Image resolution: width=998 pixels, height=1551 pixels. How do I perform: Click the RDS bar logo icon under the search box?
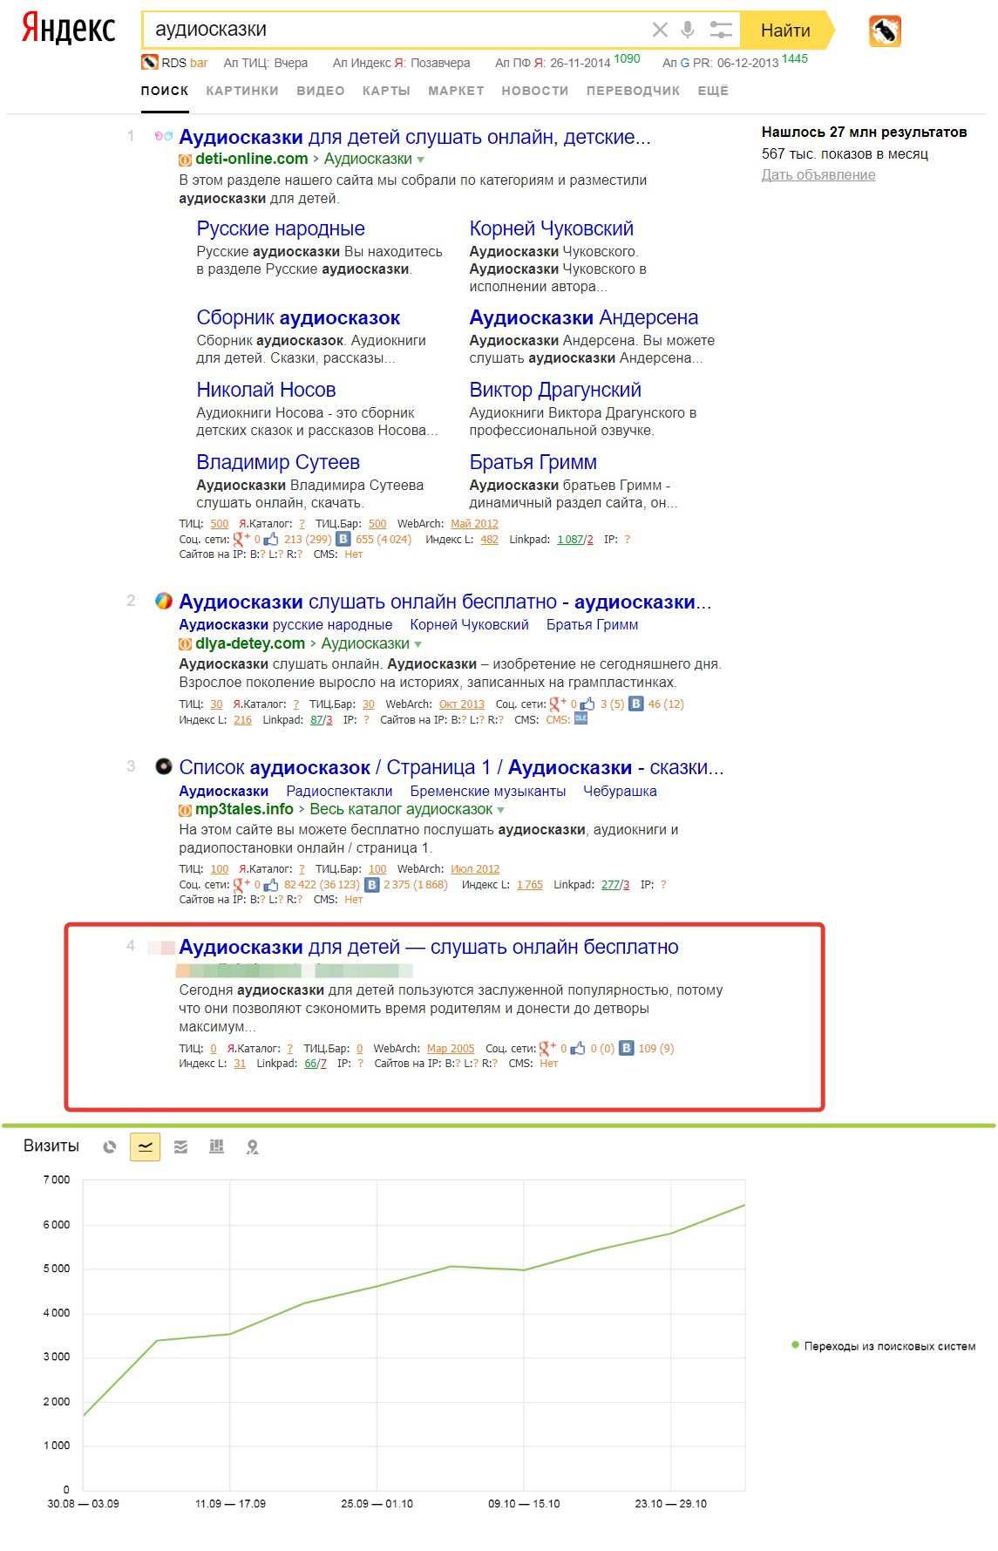[x=150, y=63]
